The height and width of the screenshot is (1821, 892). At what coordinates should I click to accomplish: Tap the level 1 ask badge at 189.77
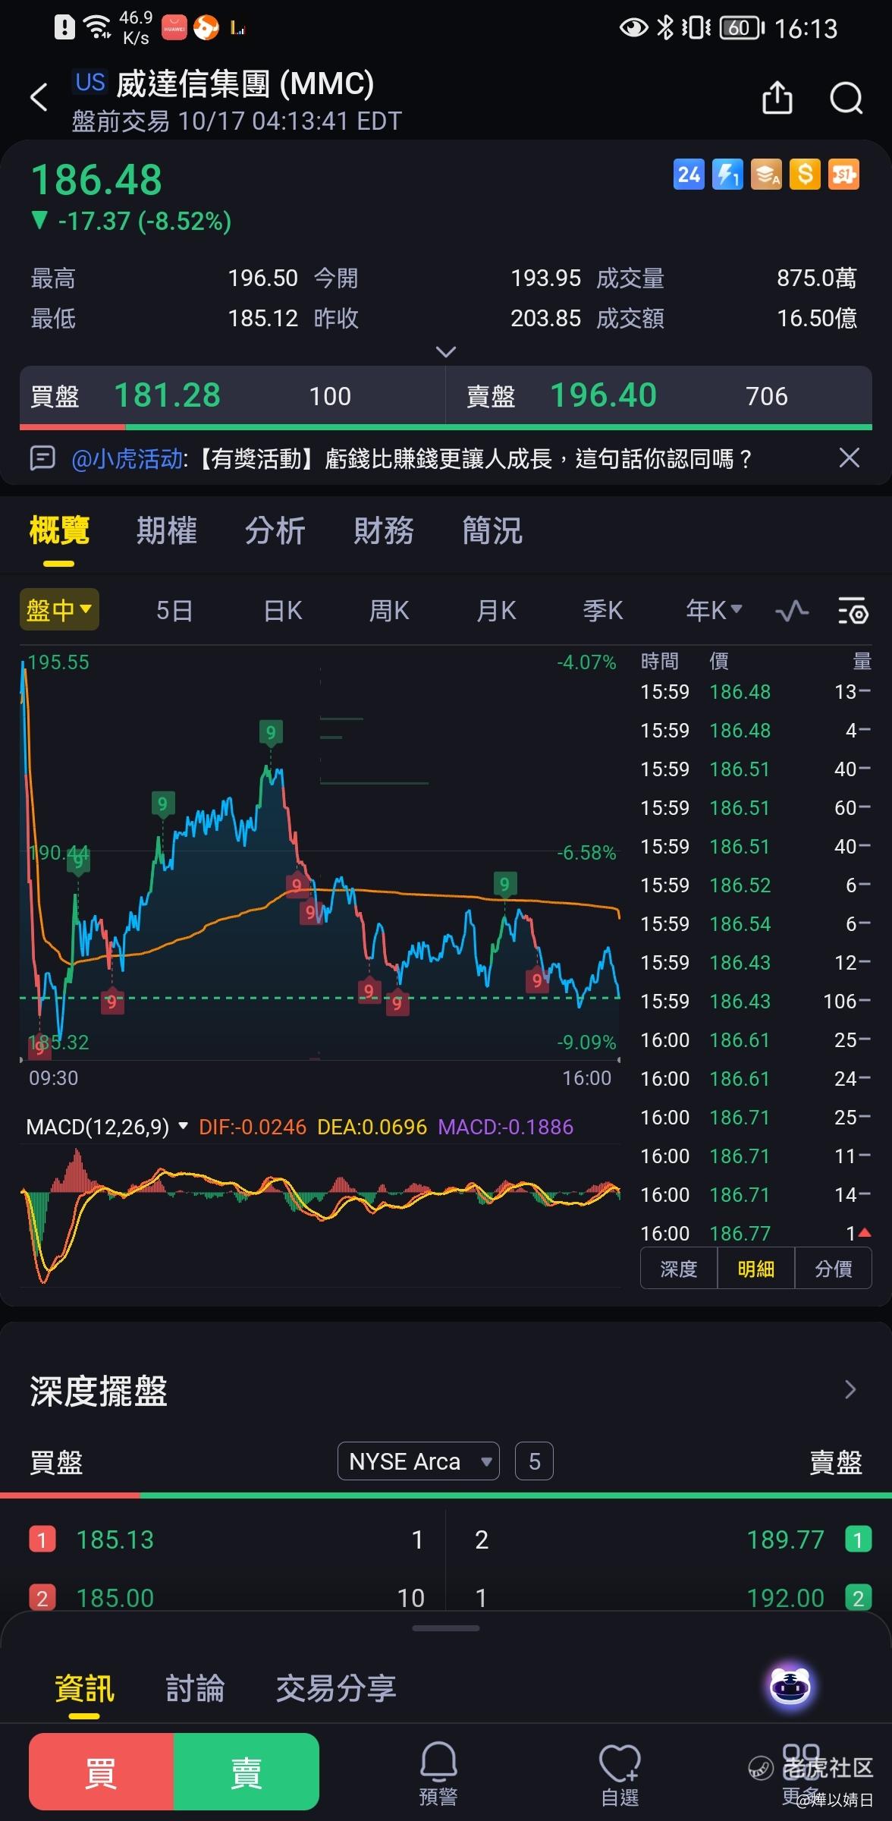pyautogui.click(x=858, y=1540)
